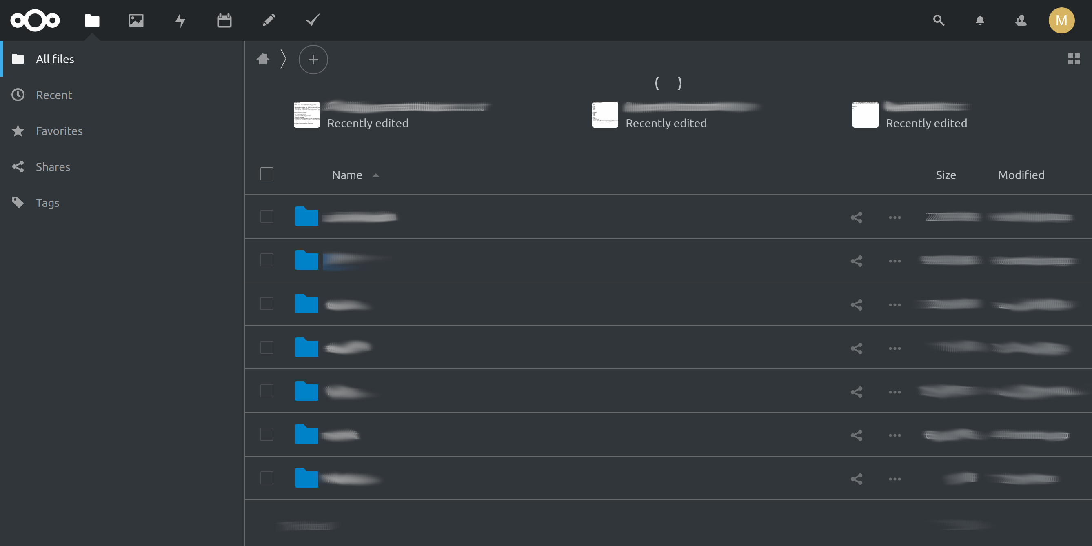This screenshot has height=546, width=1092.
Task: Open the three-dot menu of fourth folder row
Action: click(894, 348)
